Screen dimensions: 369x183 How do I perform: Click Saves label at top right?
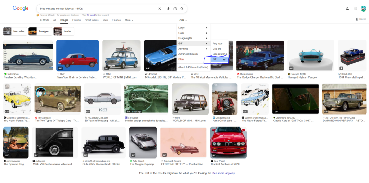[x=363, y=19]
